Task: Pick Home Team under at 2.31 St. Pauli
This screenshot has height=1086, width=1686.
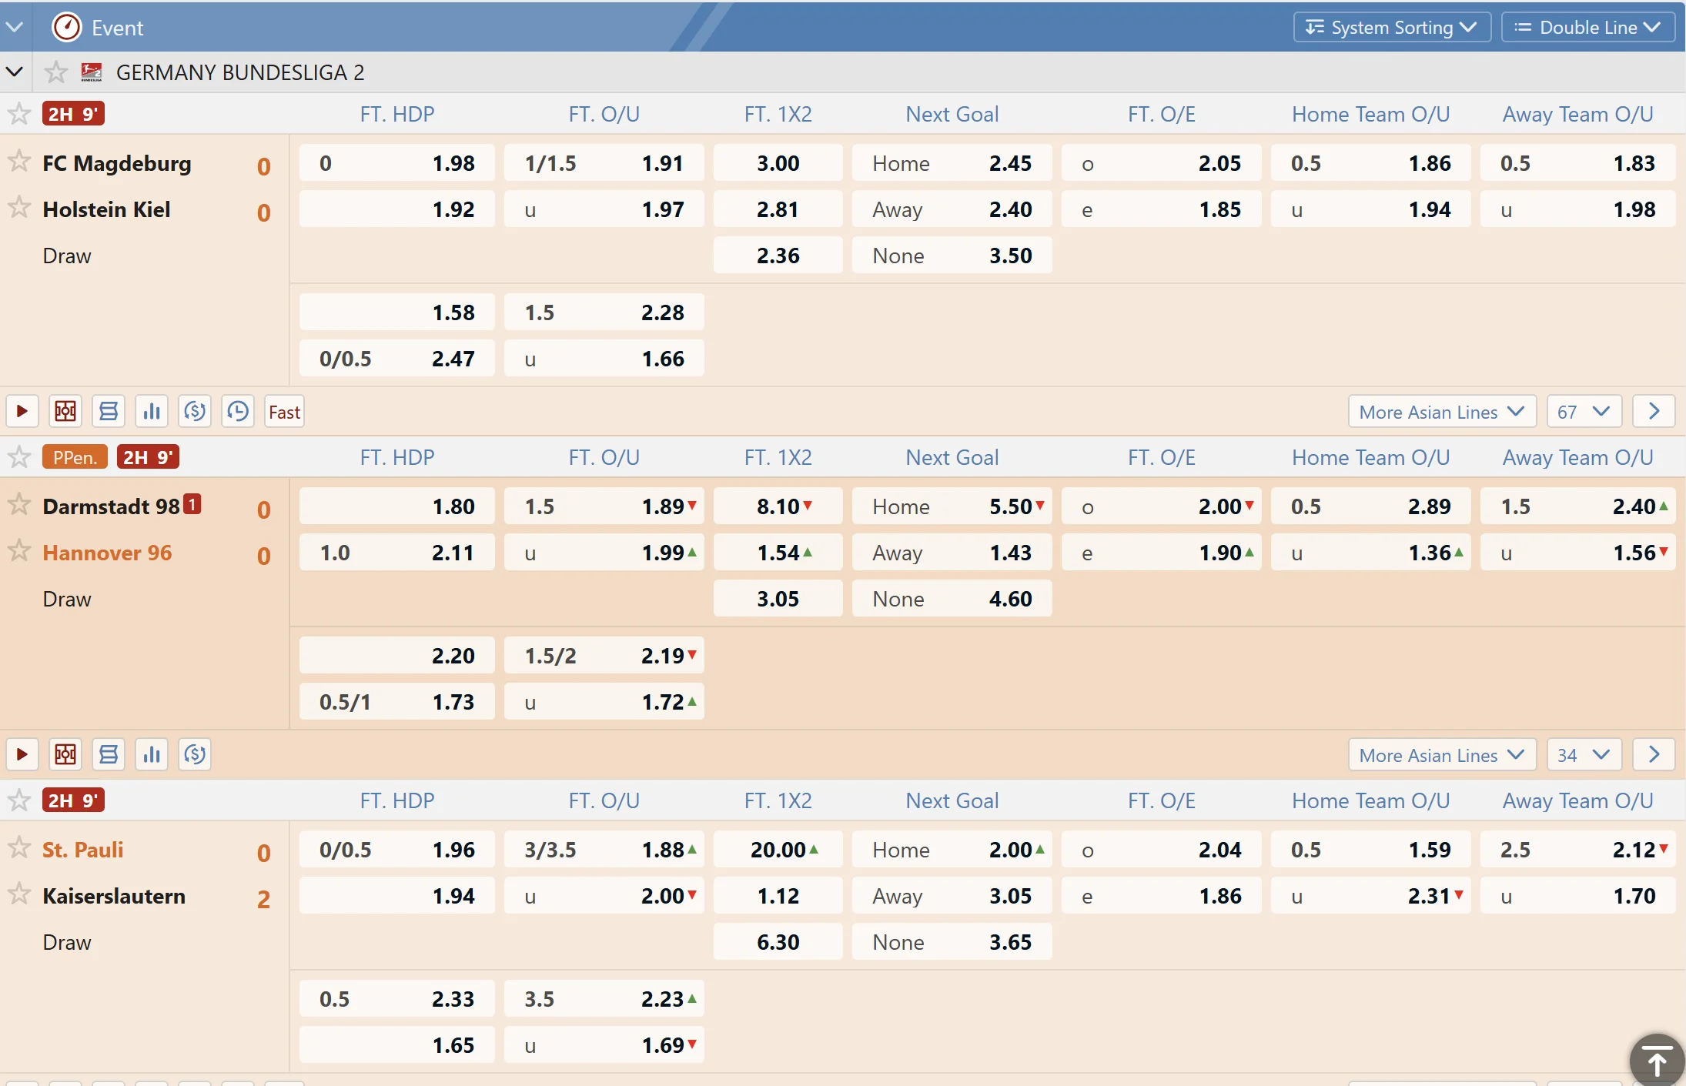Action: point(1370,896)
